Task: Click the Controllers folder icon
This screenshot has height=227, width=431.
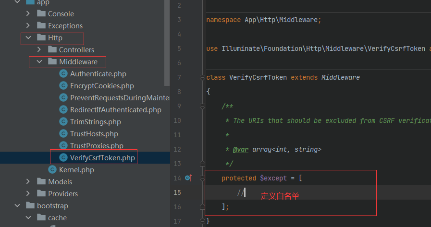Action: coord(52,49)
